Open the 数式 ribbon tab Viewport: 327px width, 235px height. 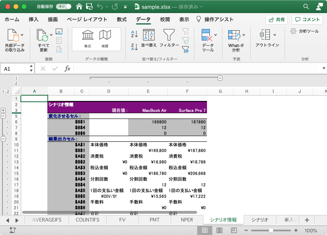(x=121, y=19)
